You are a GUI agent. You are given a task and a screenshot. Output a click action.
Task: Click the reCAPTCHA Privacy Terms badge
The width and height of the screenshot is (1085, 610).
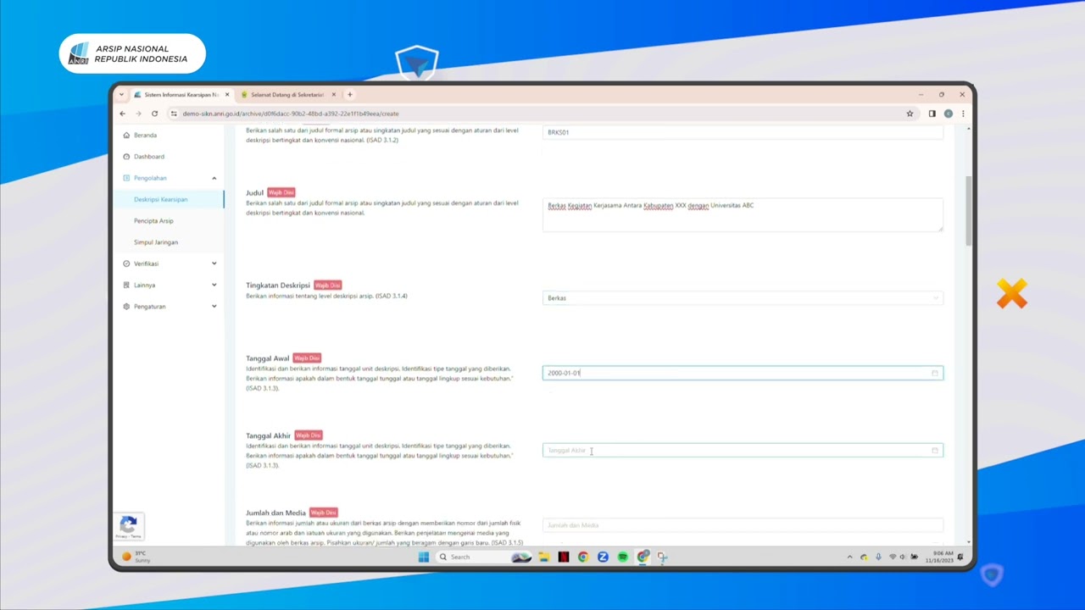click(x=129, y=526)
